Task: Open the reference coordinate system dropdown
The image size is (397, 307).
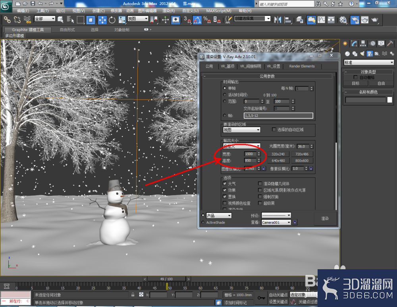Action: click(x=138, y=19)
